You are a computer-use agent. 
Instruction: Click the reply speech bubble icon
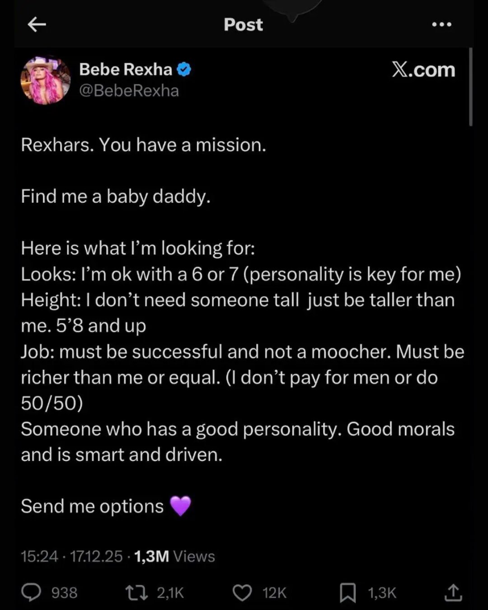31,592
